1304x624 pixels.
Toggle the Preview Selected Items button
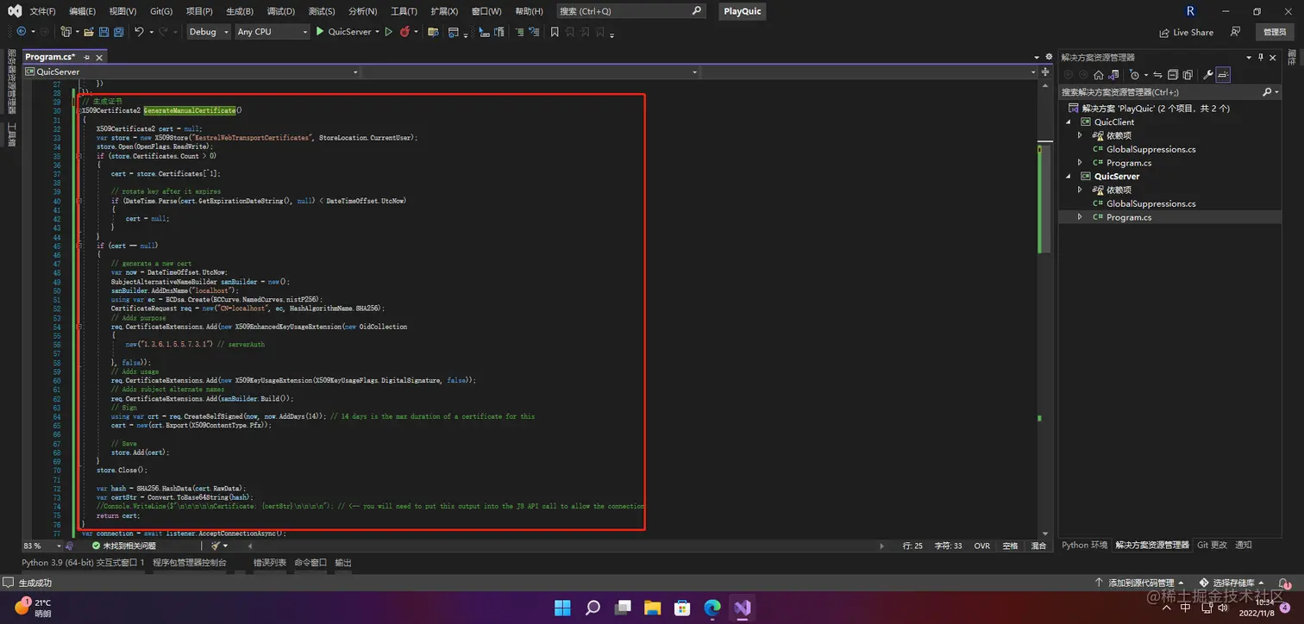(1223, 75)
